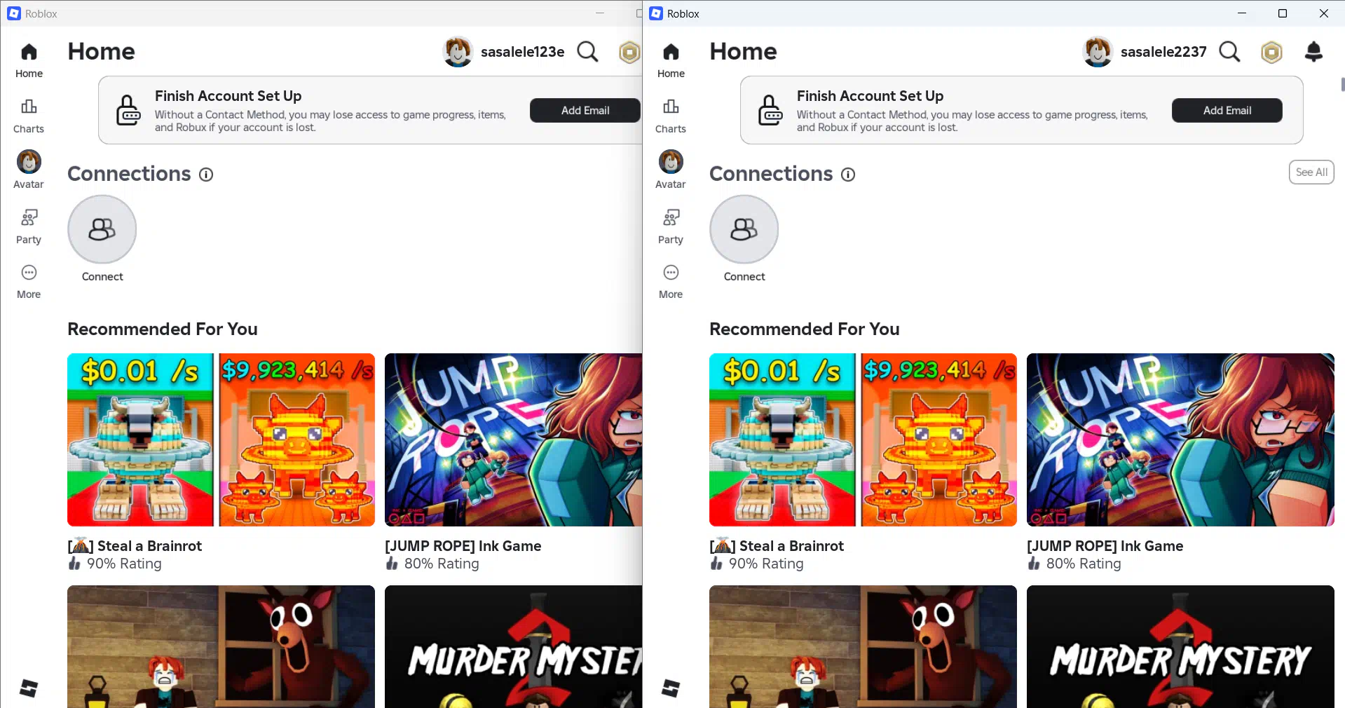1345x708 pixels.
Task: Click '90% Rating' text in right window
Action: (766, 564)
